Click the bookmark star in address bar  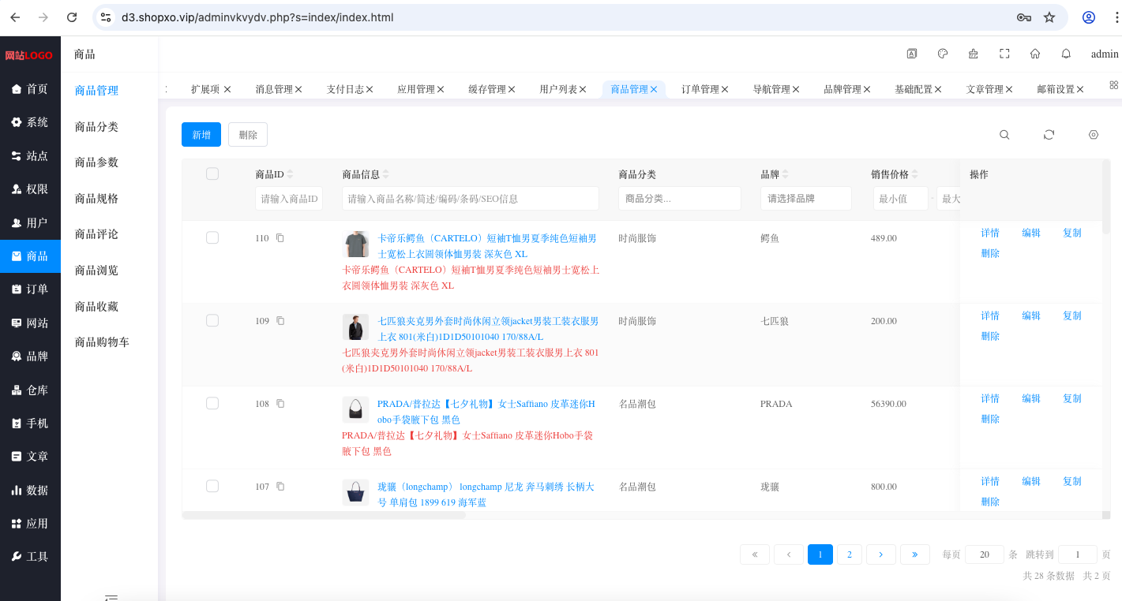(x=1049, y=17)
